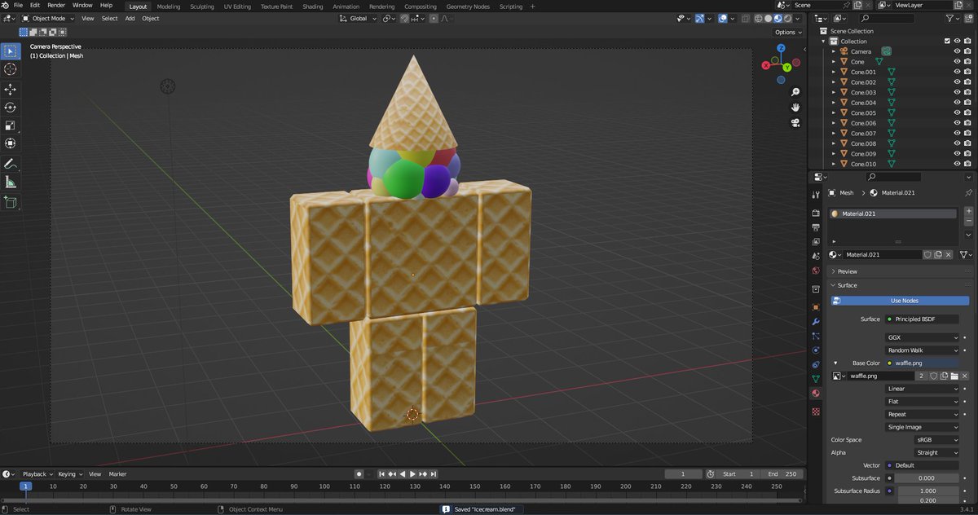978x515 pixels.
Task: Open the Render menu
Action: [x=56, y=5]
